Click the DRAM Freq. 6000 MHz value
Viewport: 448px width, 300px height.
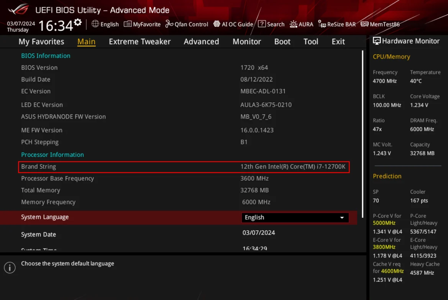[422, 129]
